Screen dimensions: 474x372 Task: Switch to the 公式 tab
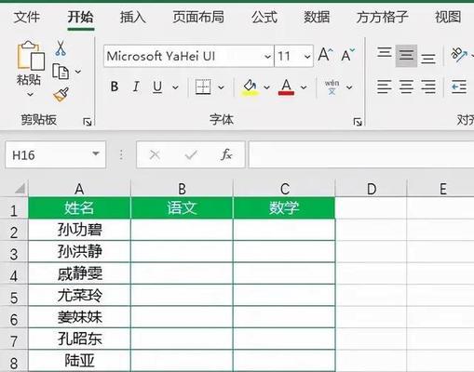(264, 17)
